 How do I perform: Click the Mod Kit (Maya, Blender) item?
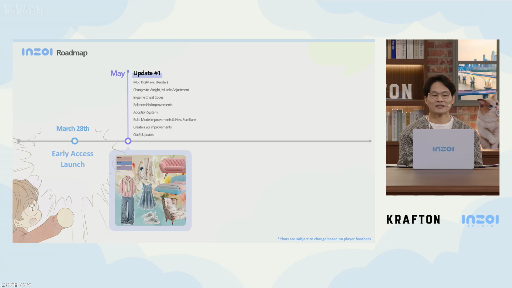coord(150,82)
